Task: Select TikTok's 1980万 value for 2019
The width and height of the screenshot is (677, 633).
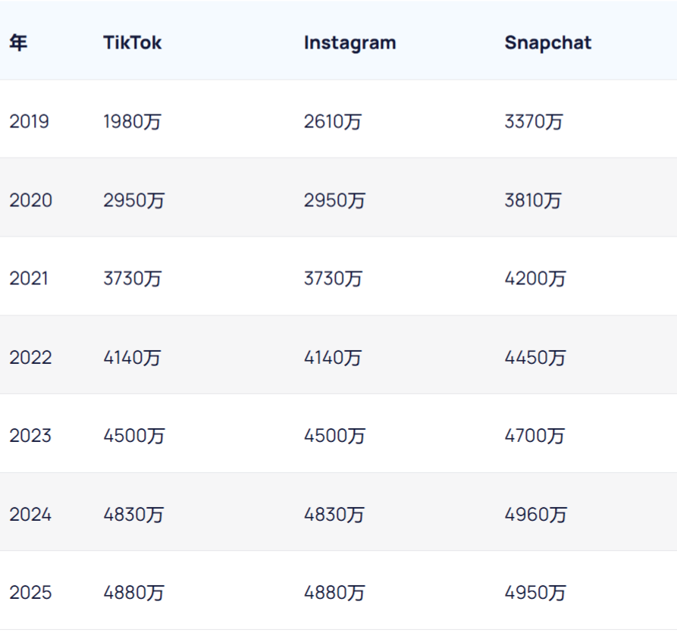Action: click(133, 121)
